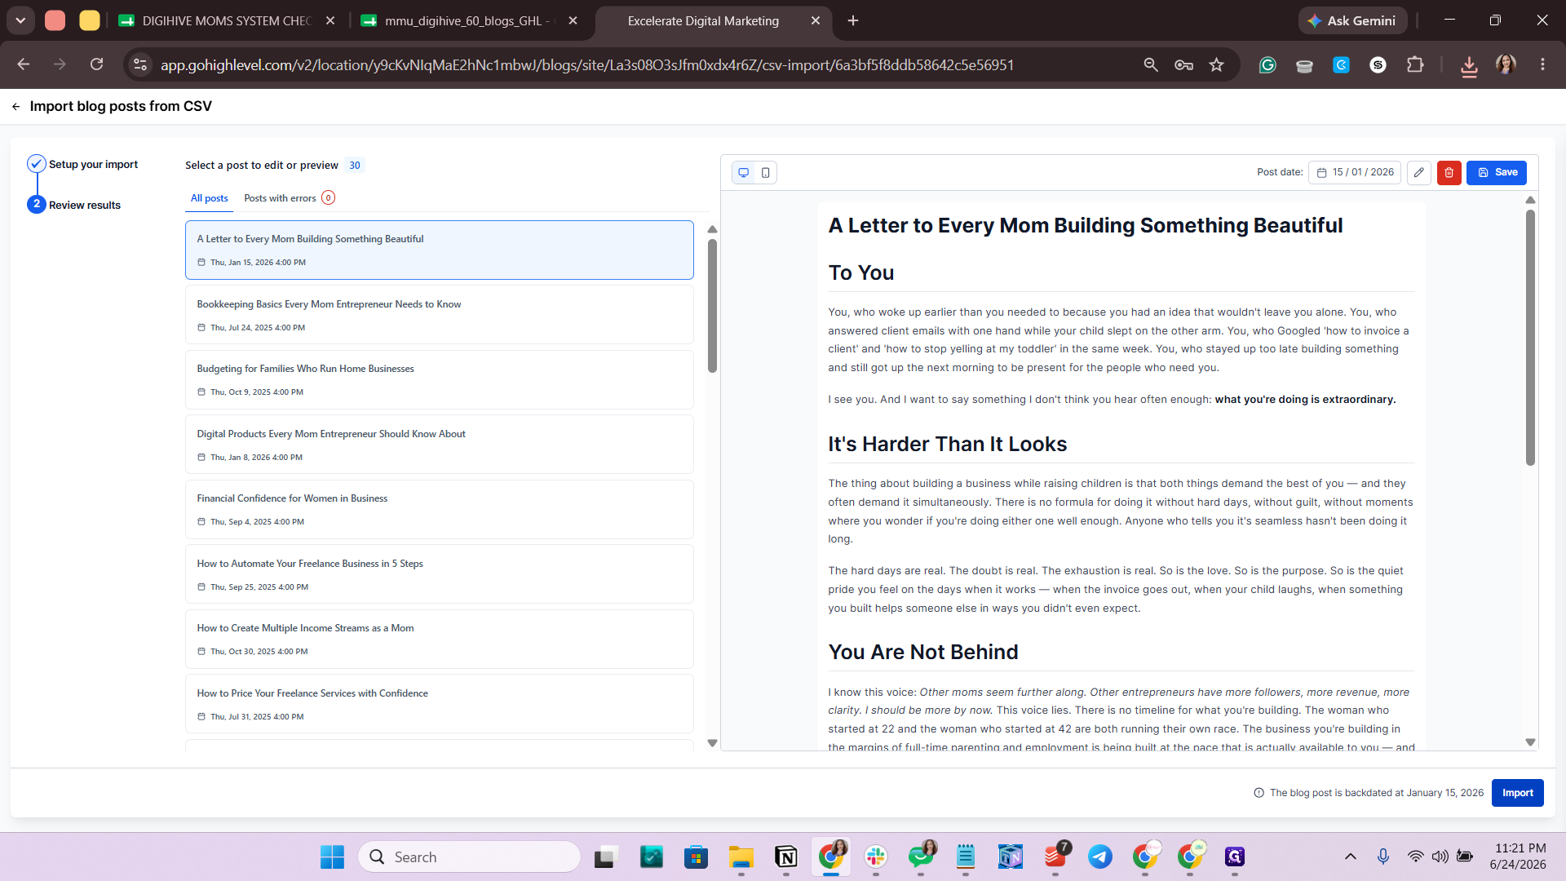Click pink tab group chip
The image size is (1566, 881).
click(x=55, y=21)
